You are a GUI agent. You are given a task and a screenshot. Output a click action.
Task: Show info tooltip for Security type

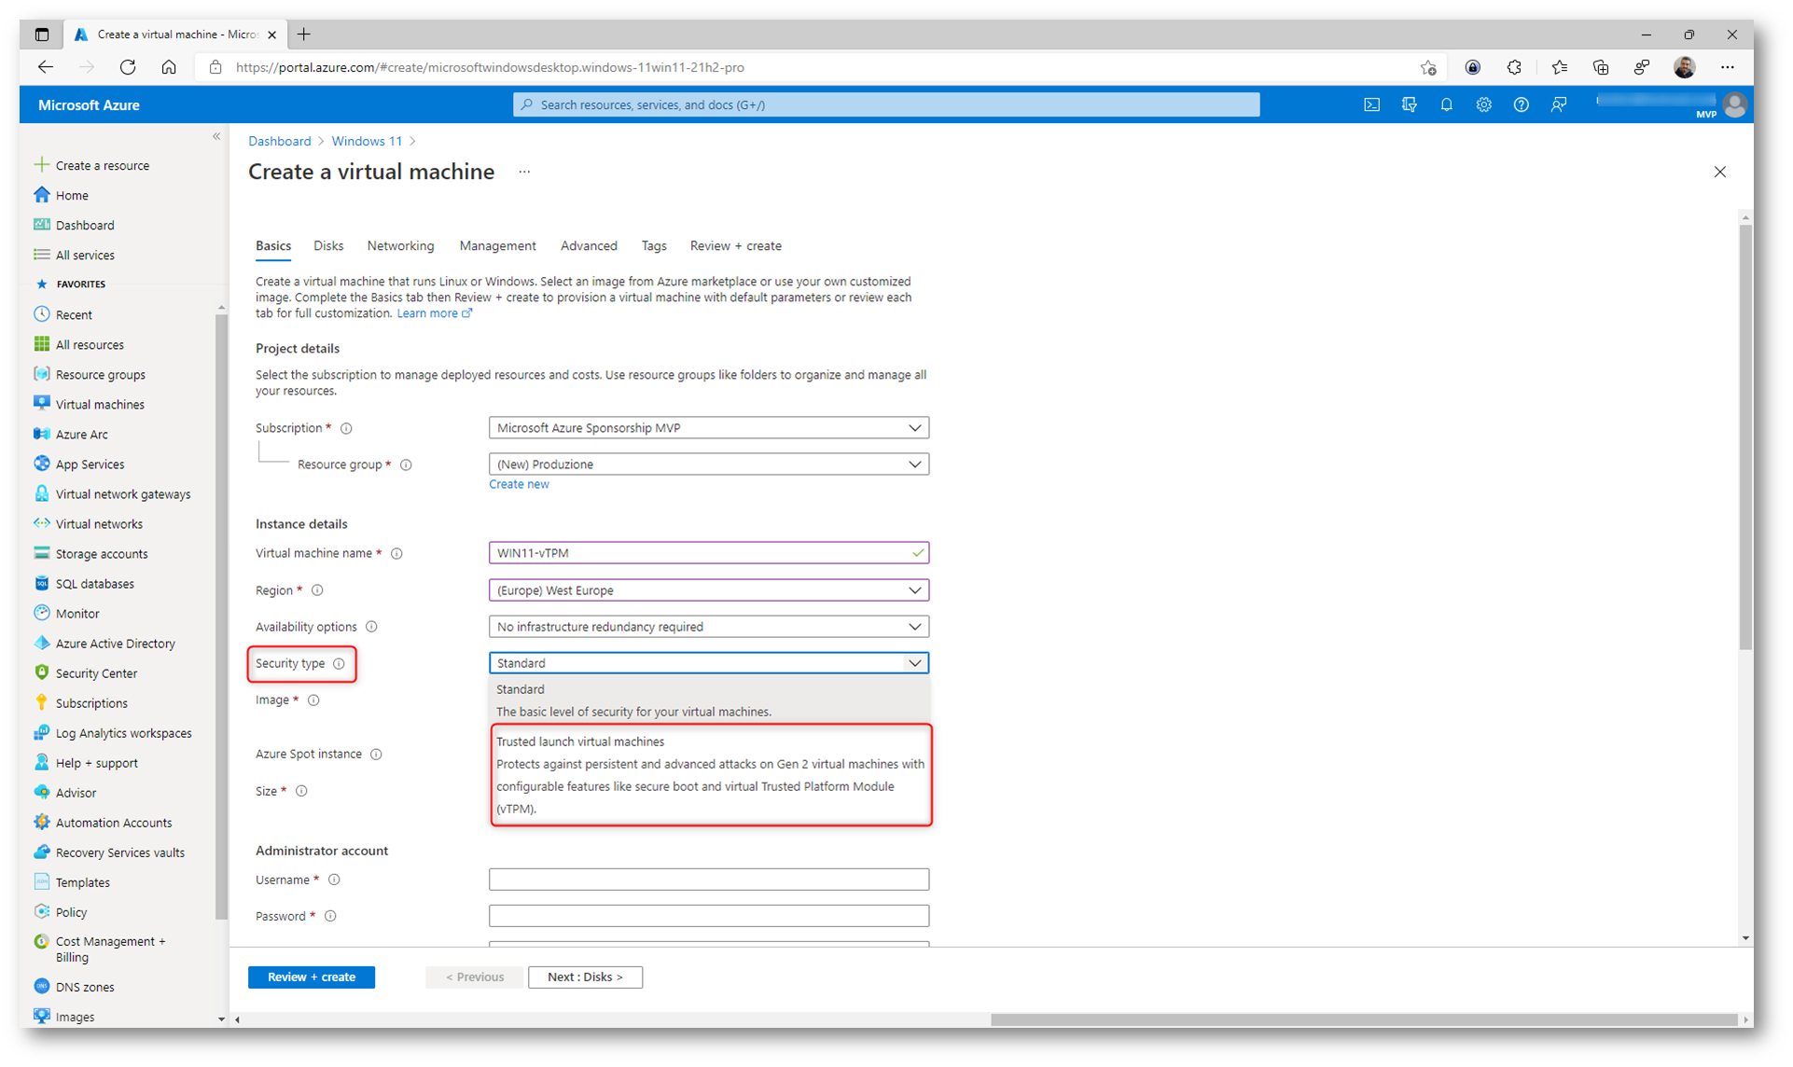pyautogui.click(x=340, y=663)
